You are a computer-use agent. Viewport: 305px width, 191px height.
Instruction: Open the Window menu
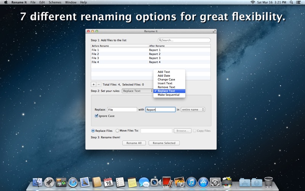[x=71, y=2]
